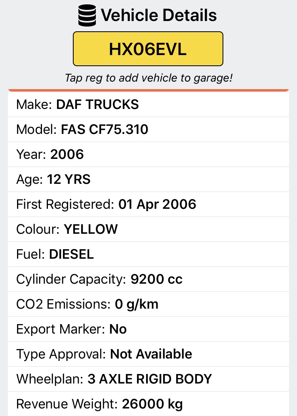Tap the HX06EVL registration plate
Viewport: 297px width, 416px height.
pyautogui.click(x=148, y=49)
